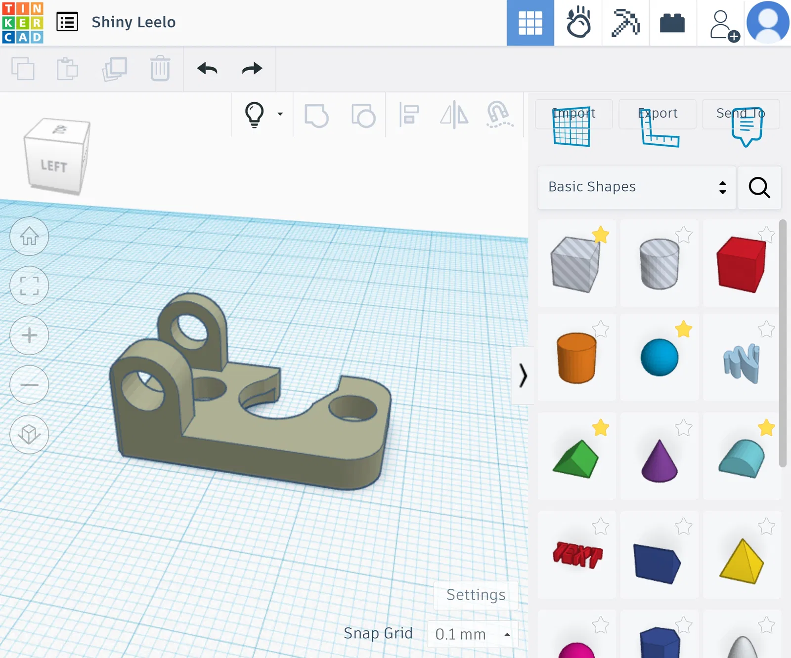Switch to orthographic view cube icon

tap(29, 434)
